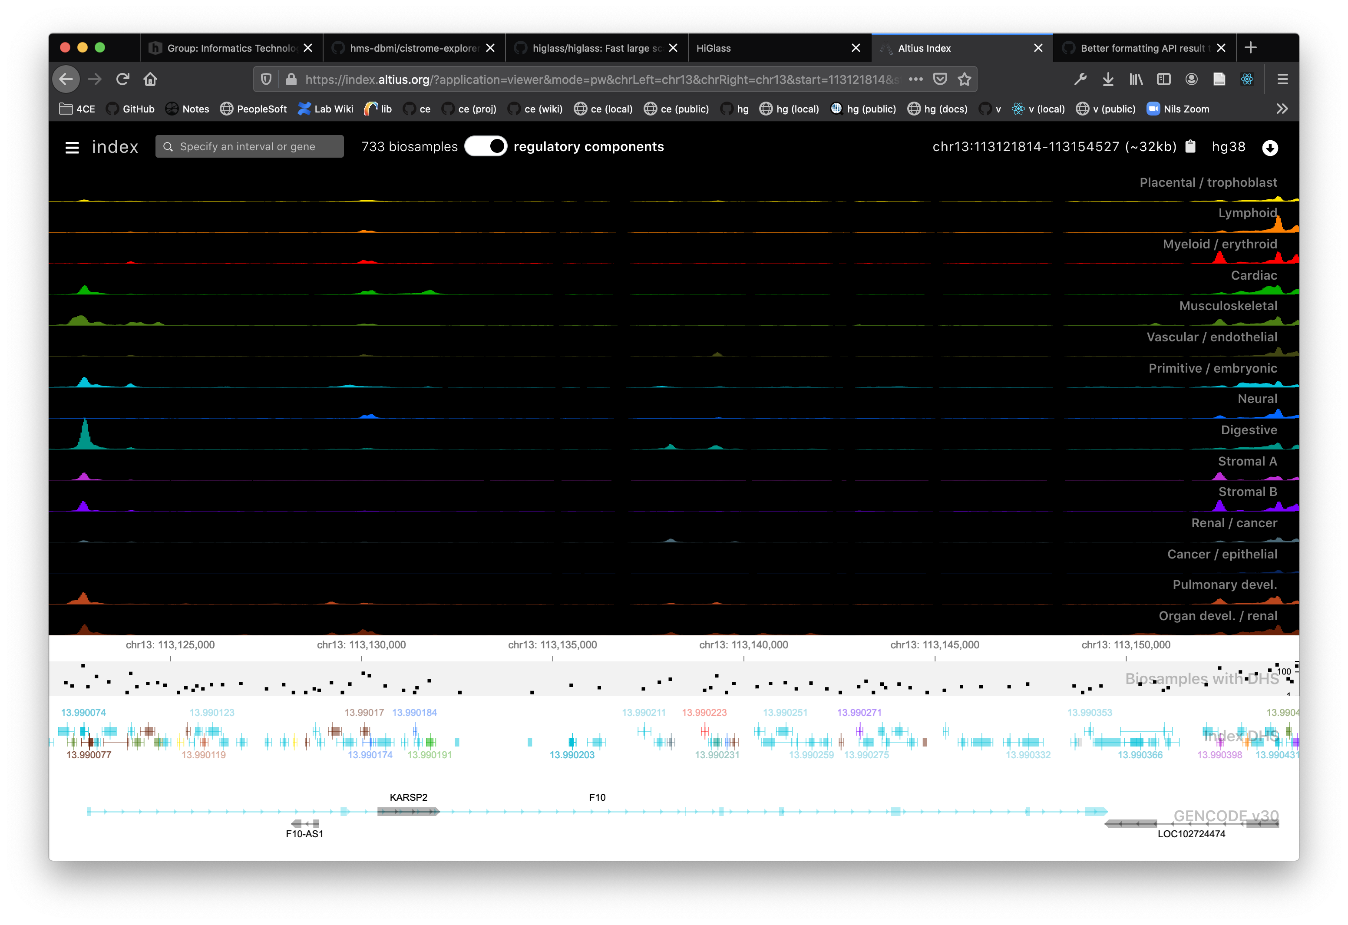1348x925 pixels.
Task: Open the Firefox downloads icon
Action: [1108, 79]
